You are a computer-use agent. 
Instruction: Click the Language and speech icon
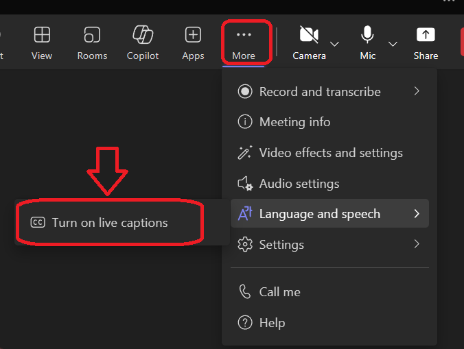coord(245,213)
